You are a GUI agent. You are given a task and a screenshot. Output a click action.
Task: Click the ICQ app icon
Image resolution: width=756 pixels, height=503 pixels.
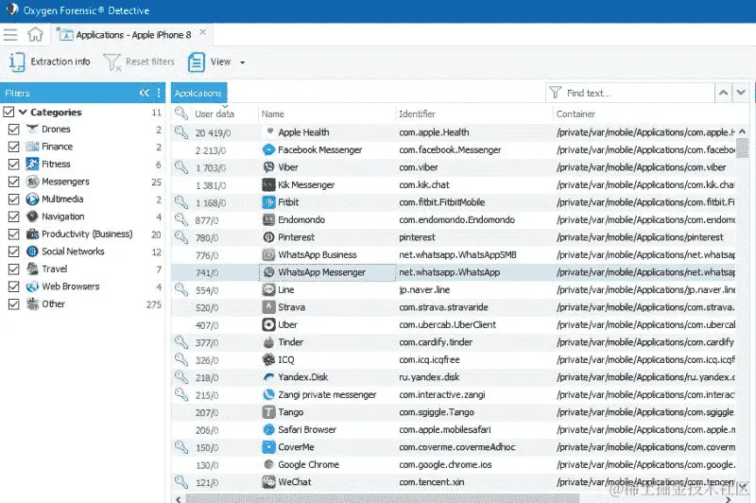[268, 360]
